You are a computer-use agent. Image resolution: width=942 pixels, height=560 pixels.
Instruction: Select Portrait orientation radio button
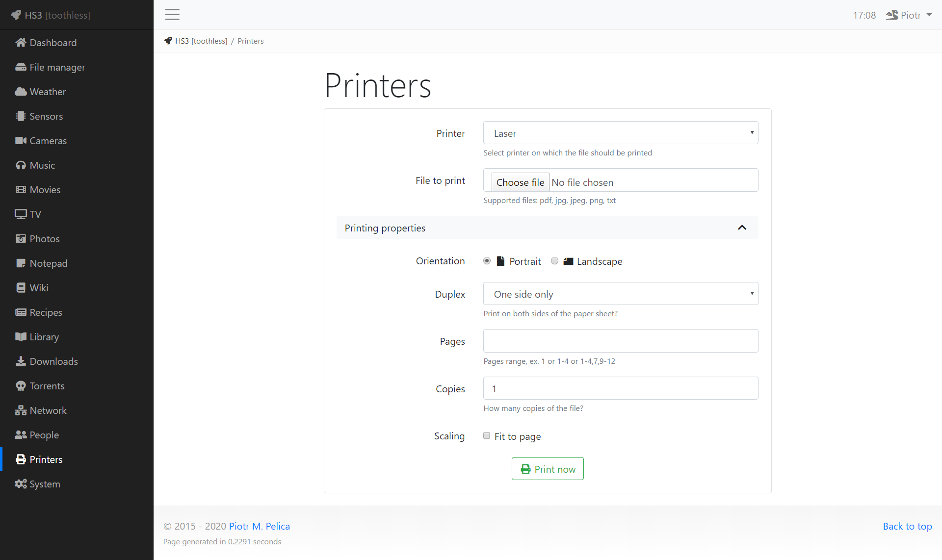pos(487,261)
